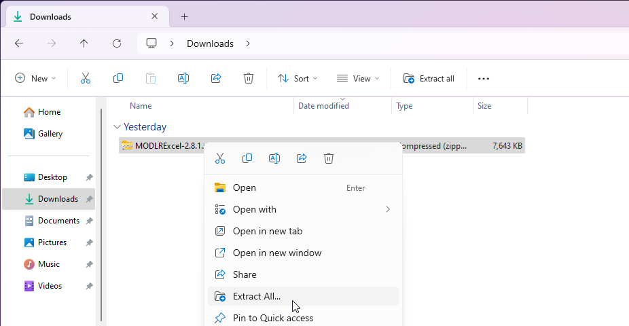This screenshot has height=326, width=629.
Task: Open the Sort options dropdown
Action: [298, 79]
